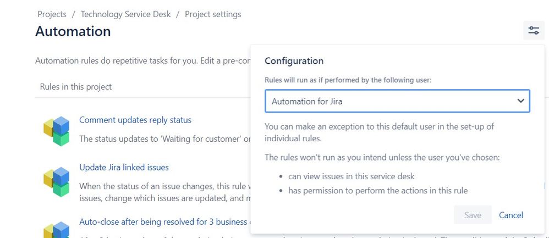Click 'The rules won't run as you intend' text
Screen dimensions: 549x238
pyautogui.click(x=382, y=158)
